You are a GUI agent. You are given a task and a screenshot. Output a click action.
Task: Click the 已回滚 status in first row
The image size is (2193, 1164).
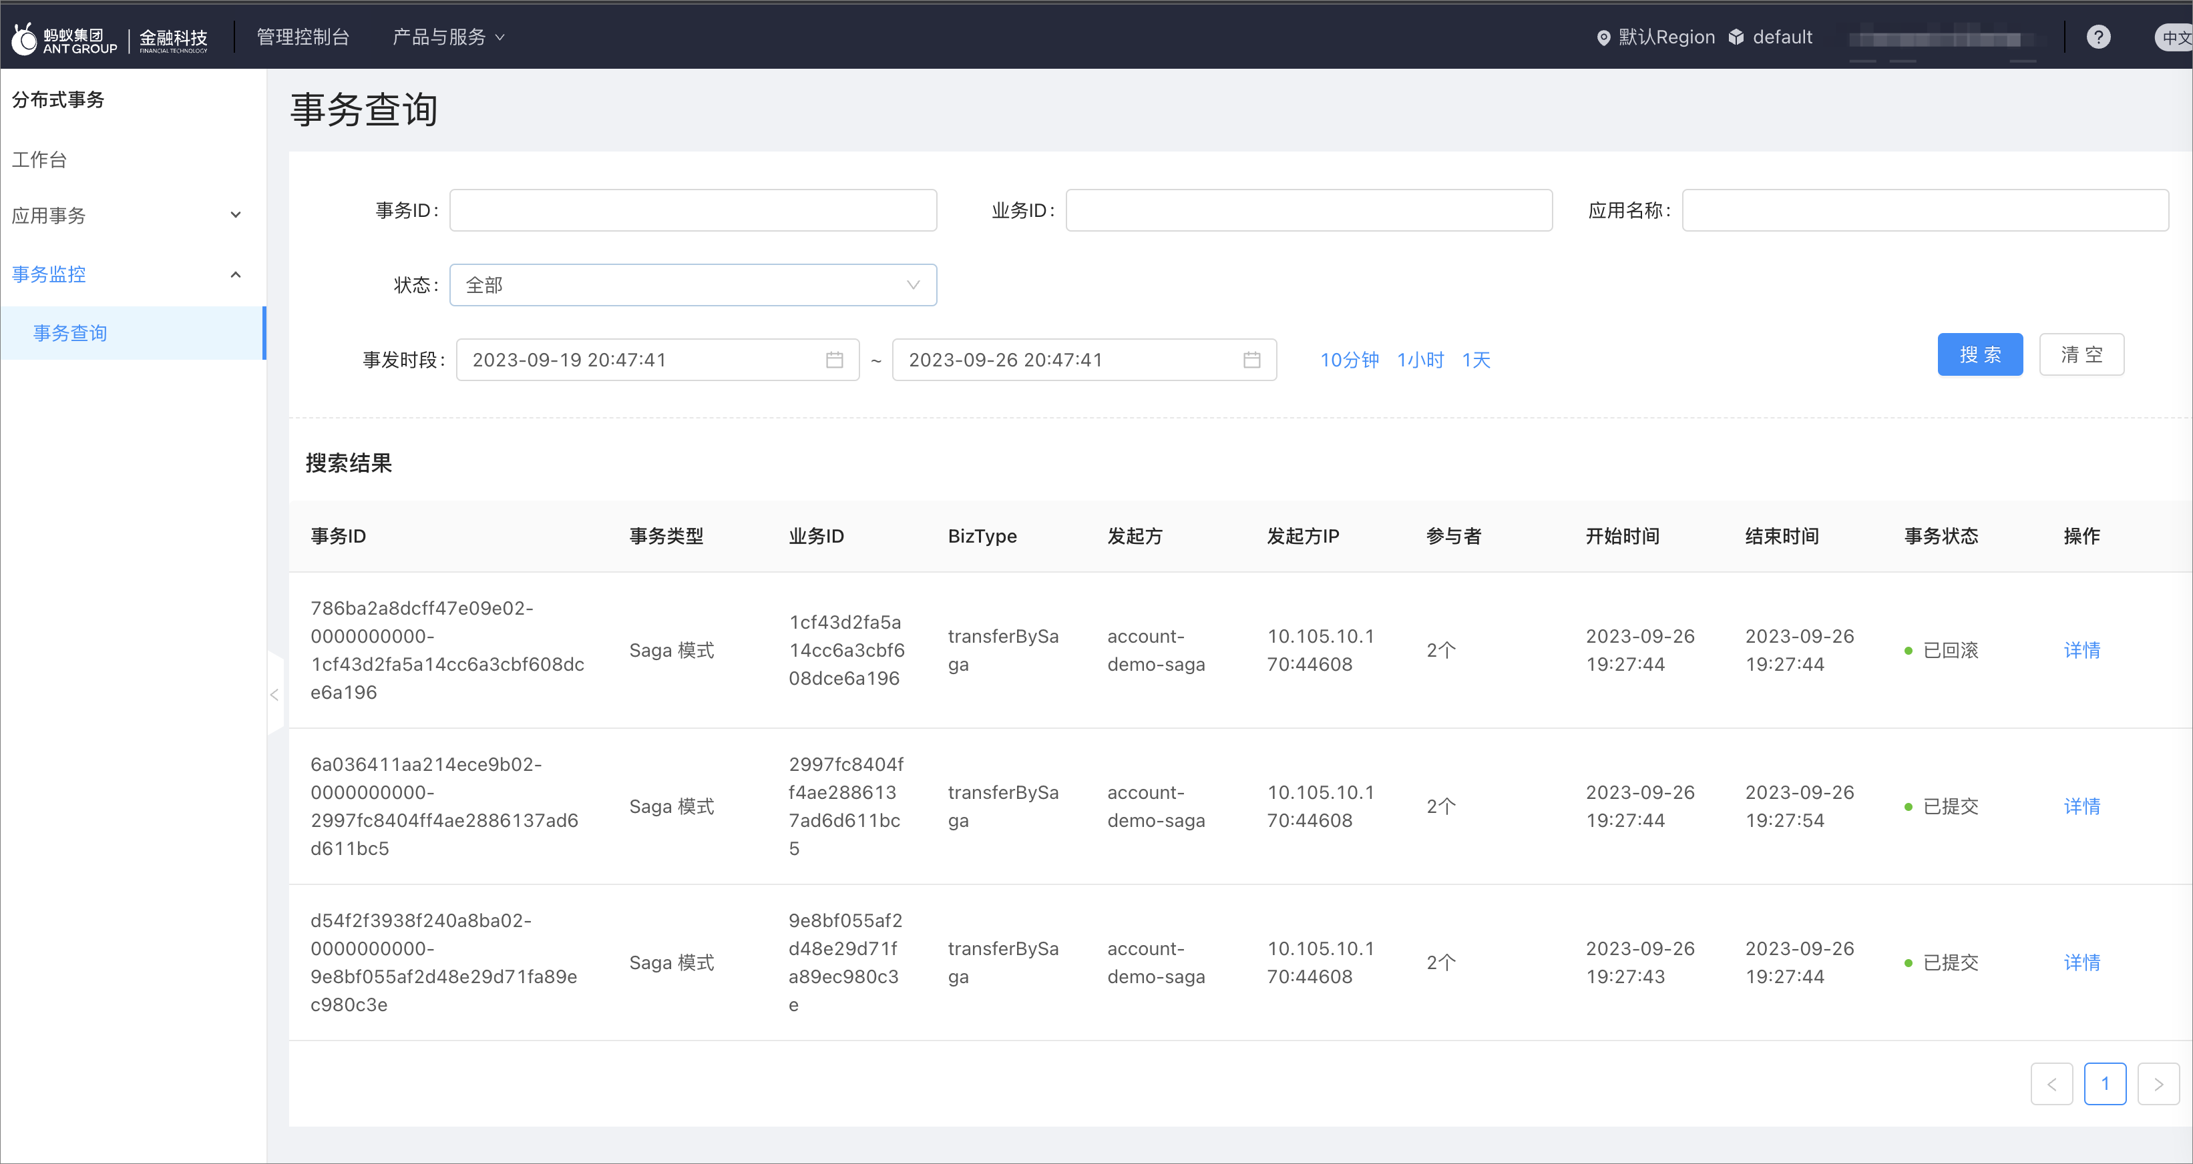point(1942,650)
